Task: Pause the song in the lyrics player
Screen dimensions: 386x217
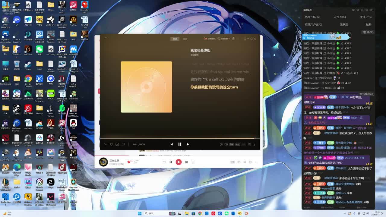Action: [180, 144]
